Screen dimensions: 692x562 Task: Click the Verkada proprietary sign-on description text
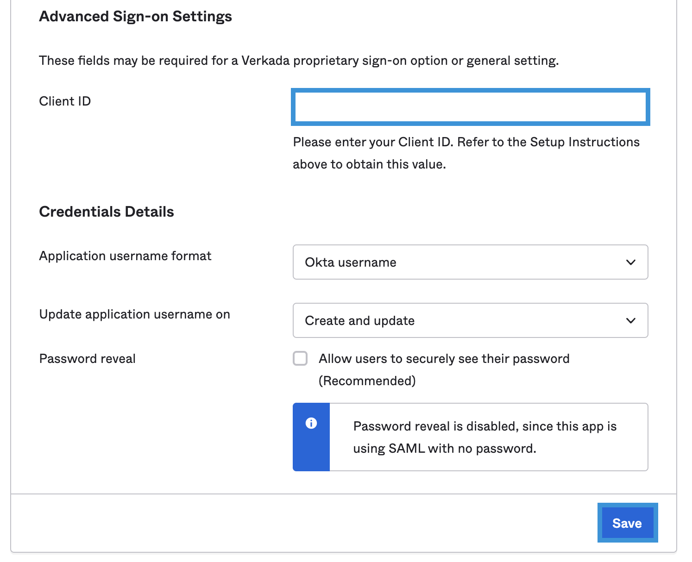tap(299, 61)
